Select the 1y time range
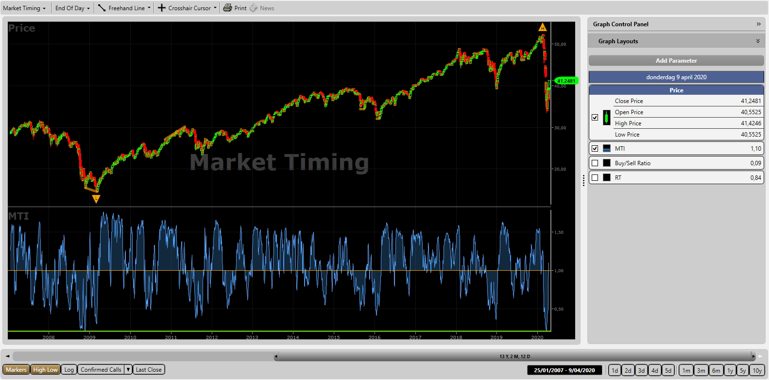Image resolution: width=769 pixels, height=380 pixels. [730, 370]
